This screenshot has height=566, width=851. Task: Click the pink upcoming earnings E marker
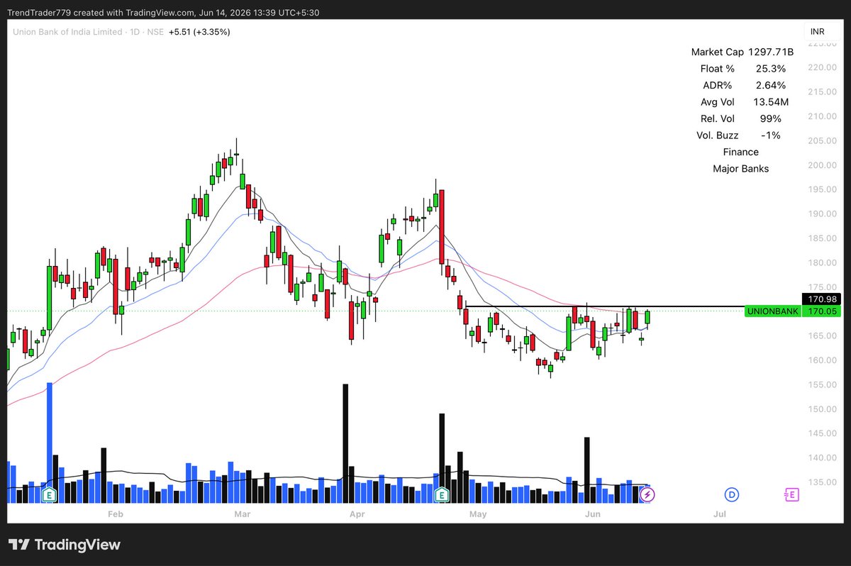tap(791, 494)
